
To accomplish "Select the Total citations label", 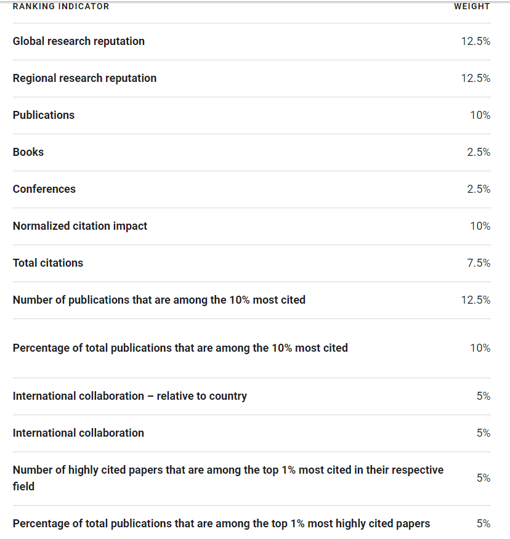I will pyautogui.click(x=48, y=263).
